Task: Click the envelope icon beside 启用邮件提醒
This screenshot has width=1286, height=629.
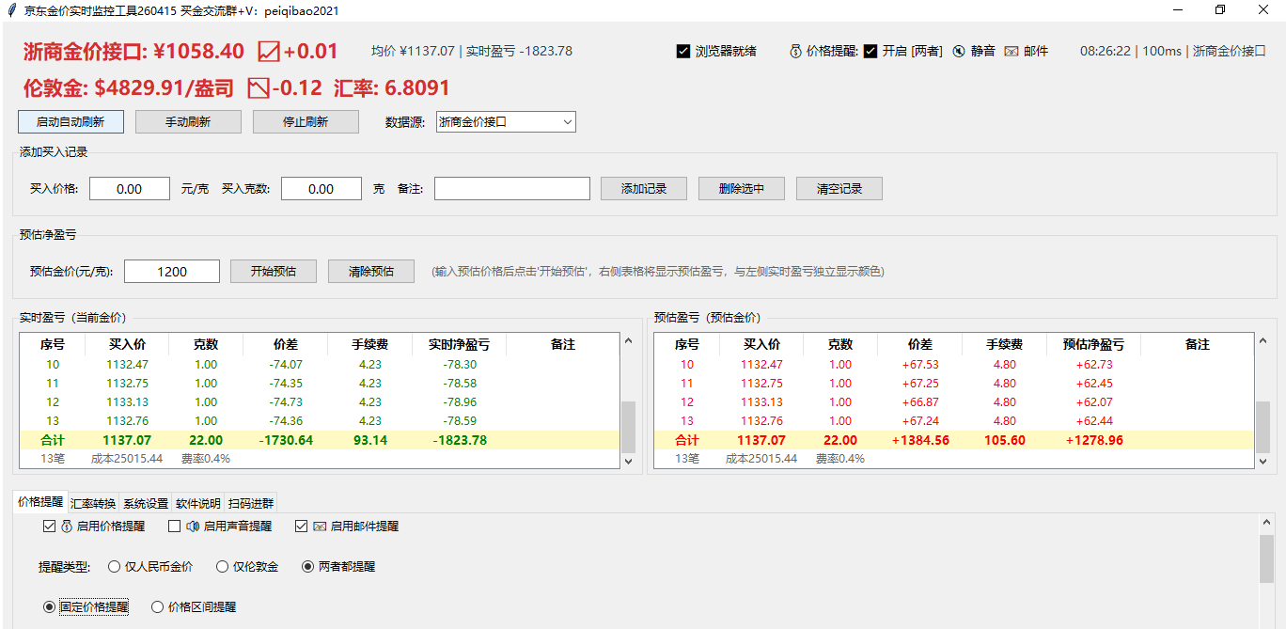Action: coord(320,527)
